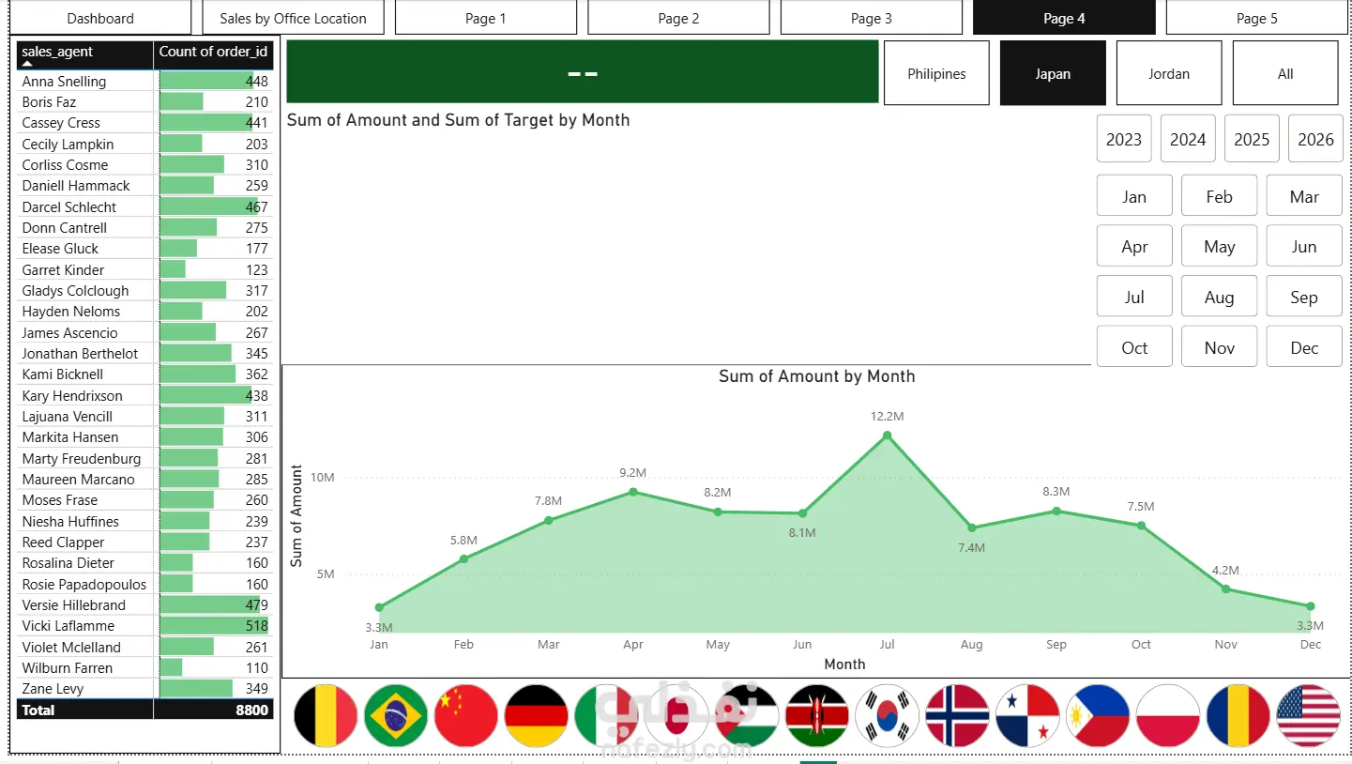Select the Jonathan Berthelot row
1352x764 pixels.
[x=145, y=354]
